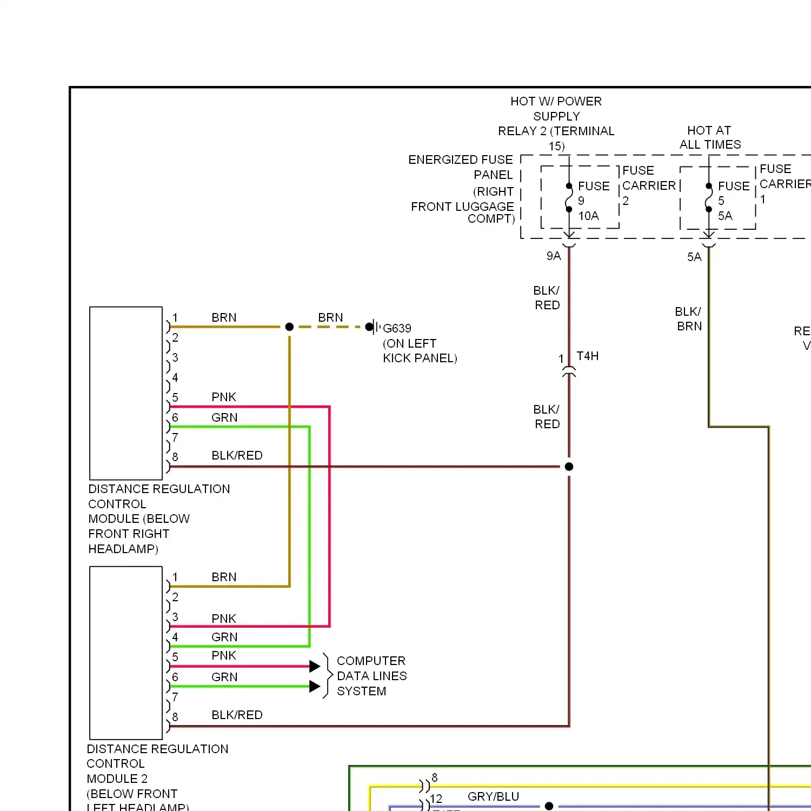The width and height of the screenshot is (811, 811).
Task: Select the 'HOT W/ POWER SUPPLY RELAY 2' label
Action: click(x=556, y=124)
